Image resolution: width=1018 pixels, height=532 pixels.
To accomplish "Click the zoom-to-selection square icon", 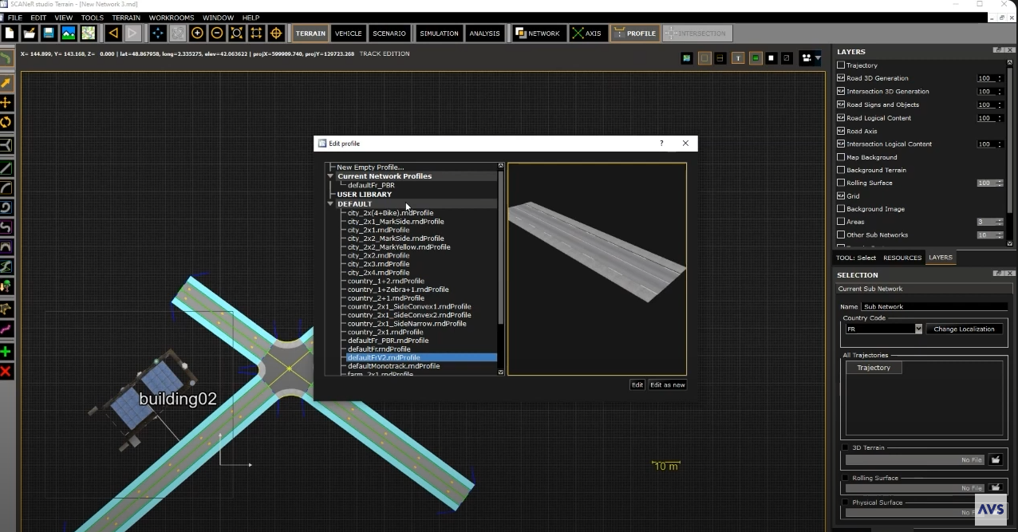I will point(256,33).
